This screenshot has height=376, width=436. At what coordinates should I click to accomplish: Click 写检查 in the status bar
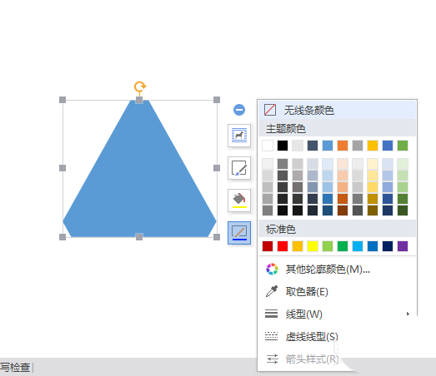15,367
